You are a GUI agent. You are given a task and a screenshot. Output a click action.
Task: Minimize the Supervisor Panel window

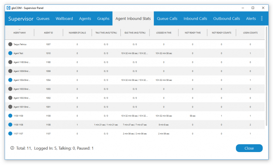[x=243, y=8]
